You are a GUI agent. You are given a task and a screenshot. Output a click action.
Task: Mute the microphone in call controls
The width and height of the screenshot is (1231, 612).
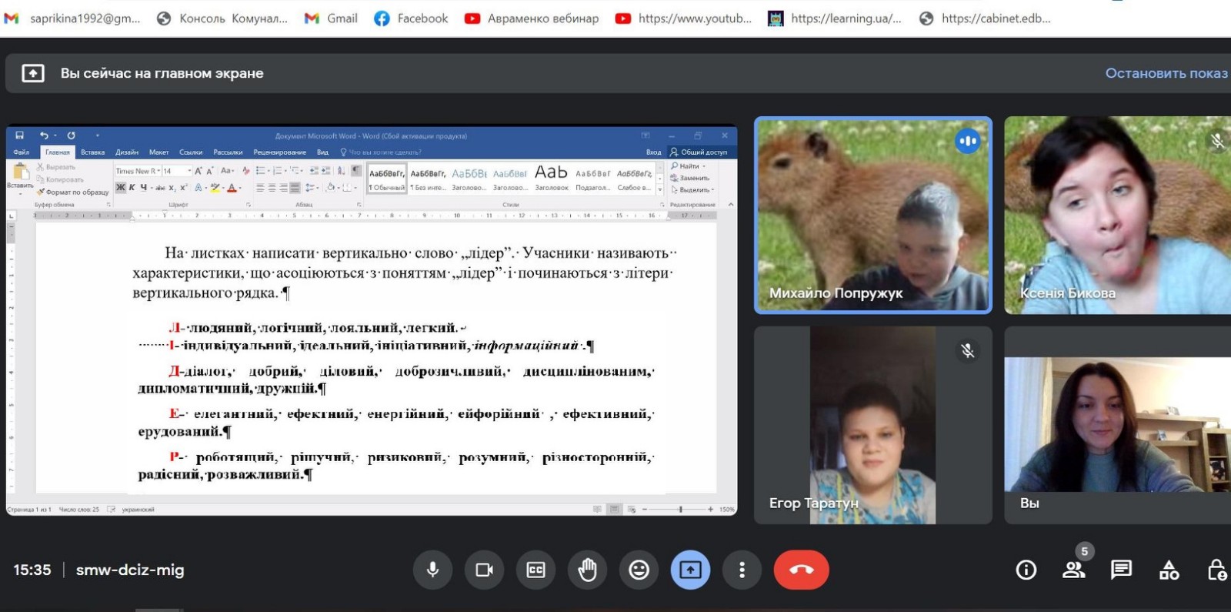tap(433, 570)
